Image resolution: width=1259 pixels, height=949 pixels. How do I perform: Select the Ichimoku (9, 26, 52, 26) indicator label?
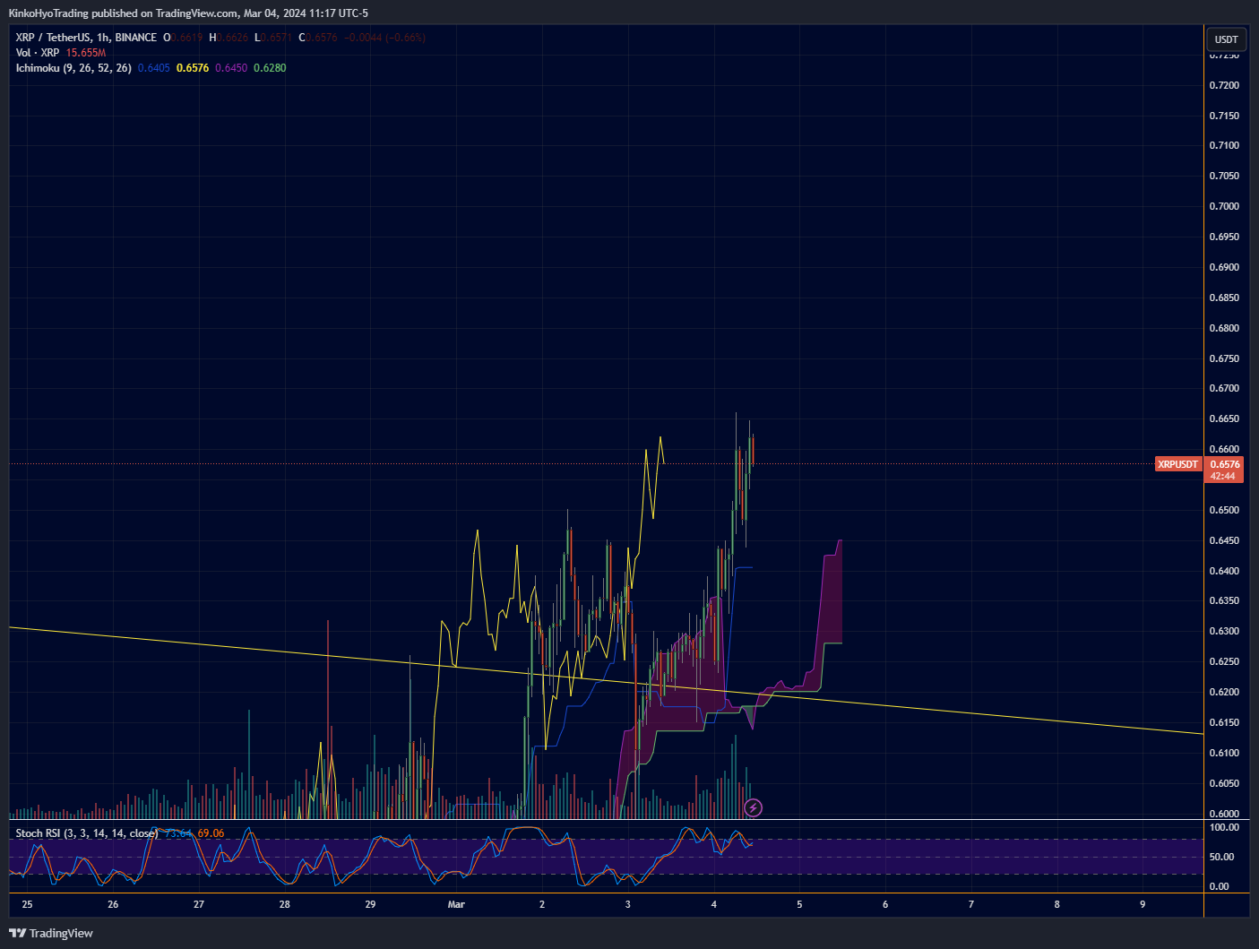coord(73,68)
